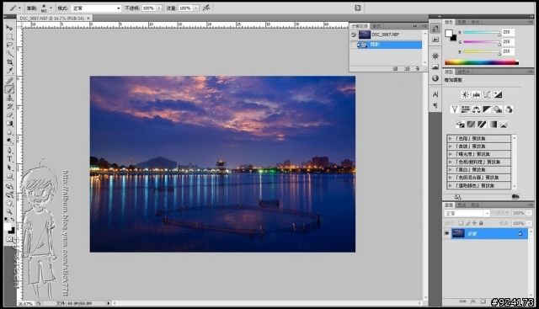
Task: Select the Lasso tool
Action: pyautogui.click(x=9, y=45)
